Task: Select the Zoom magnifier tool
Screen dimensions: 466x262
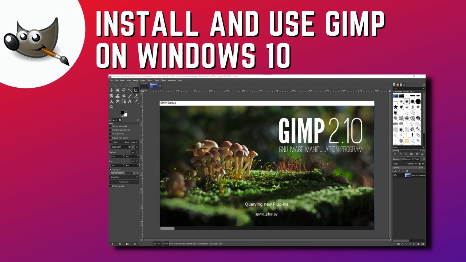Action: 111,107
